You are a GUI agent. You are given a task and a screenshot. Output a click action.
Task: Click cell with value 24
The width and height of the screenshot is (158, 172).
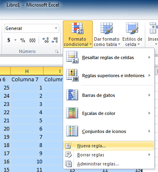5,96
